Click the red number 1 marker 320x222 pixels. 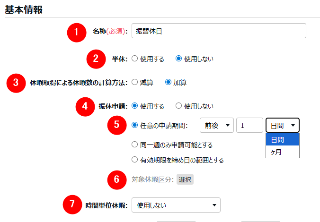click(x=76, y=32)
